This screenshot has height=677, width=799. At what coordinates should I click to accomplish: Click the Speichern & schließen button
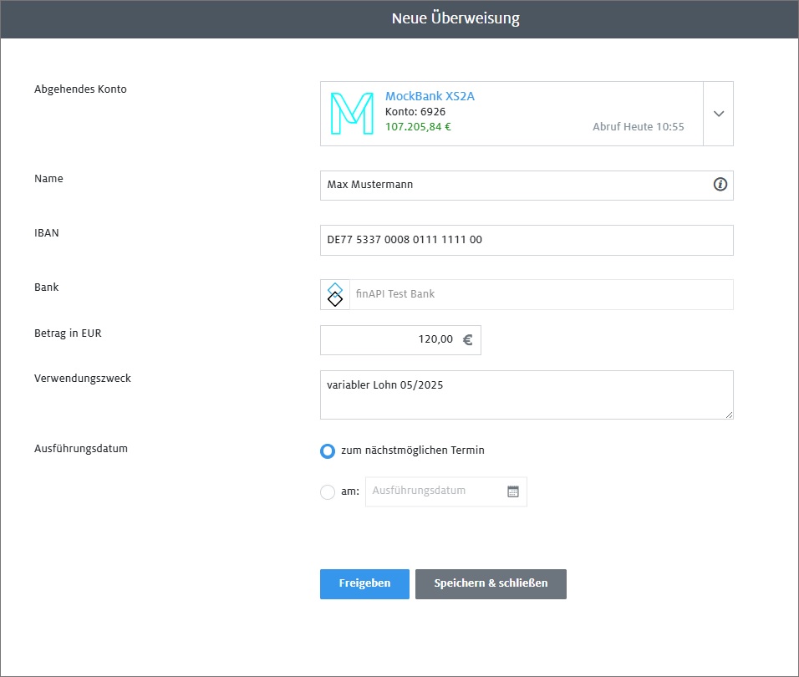click(x=491, y=583)
